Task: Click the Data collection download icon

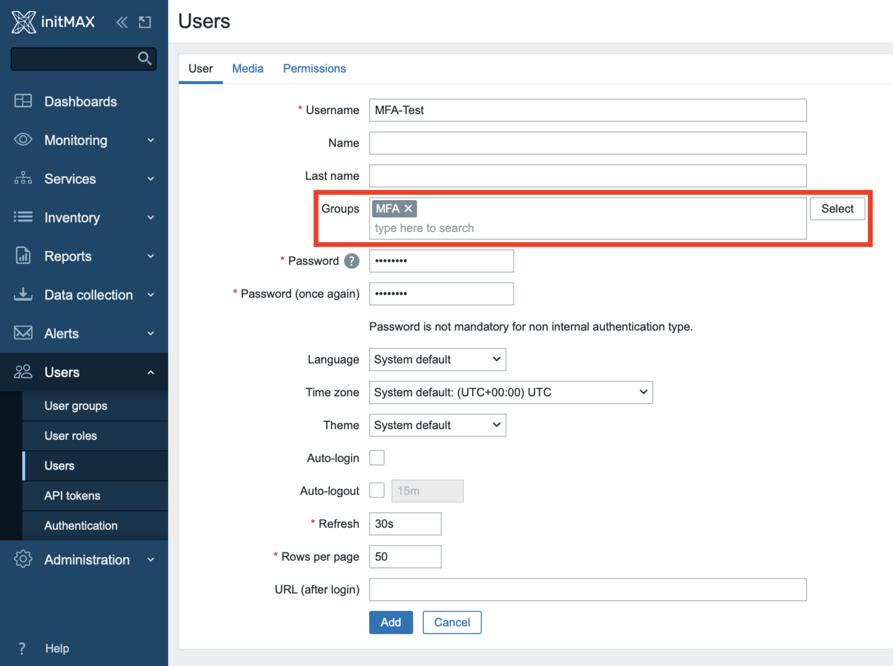Action: [x=23, y=294]
